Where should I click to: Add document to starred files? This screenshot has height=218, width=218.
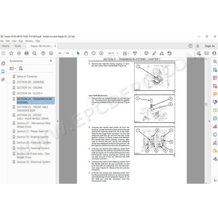(11, 53)
